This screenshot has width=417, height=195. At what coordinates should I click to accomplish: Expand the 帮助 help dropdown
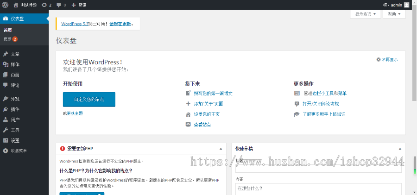[394, 14]
